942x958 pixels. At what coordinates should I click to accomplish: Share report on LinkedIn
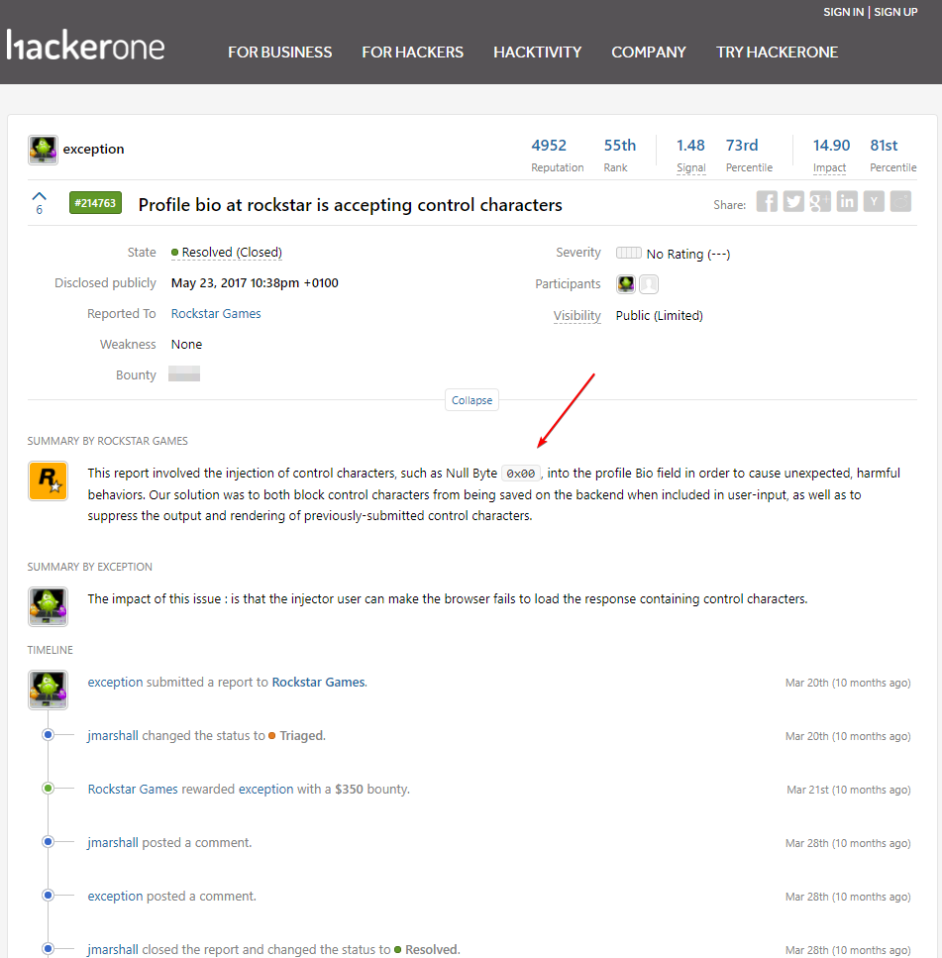(x=847, y=202)
